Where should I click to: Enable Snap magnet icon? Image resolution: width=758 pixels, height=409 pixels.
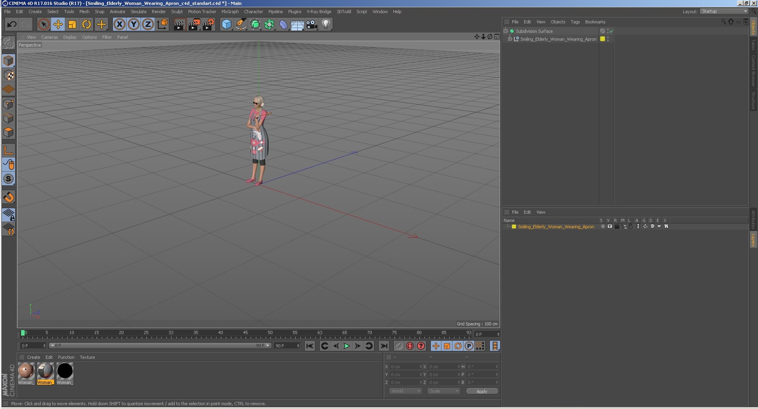tap(9, 197)
